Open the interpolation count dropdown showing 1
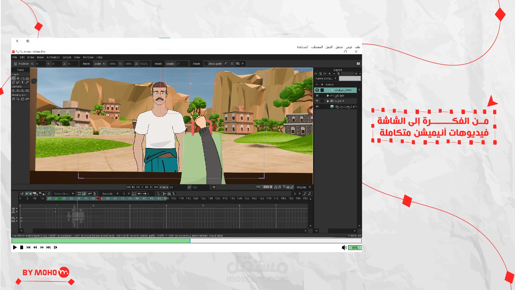This screenshot has width=515, height=290. point(126,194)
